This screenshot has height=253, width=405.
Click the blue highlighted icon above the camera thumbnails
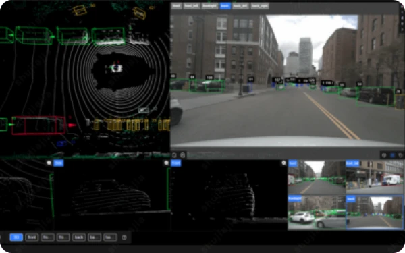392,155
